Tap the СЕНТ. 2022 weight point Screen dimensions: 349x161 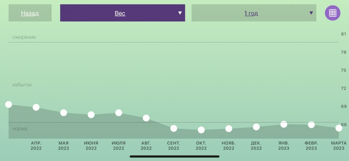[x=173, y=128]
